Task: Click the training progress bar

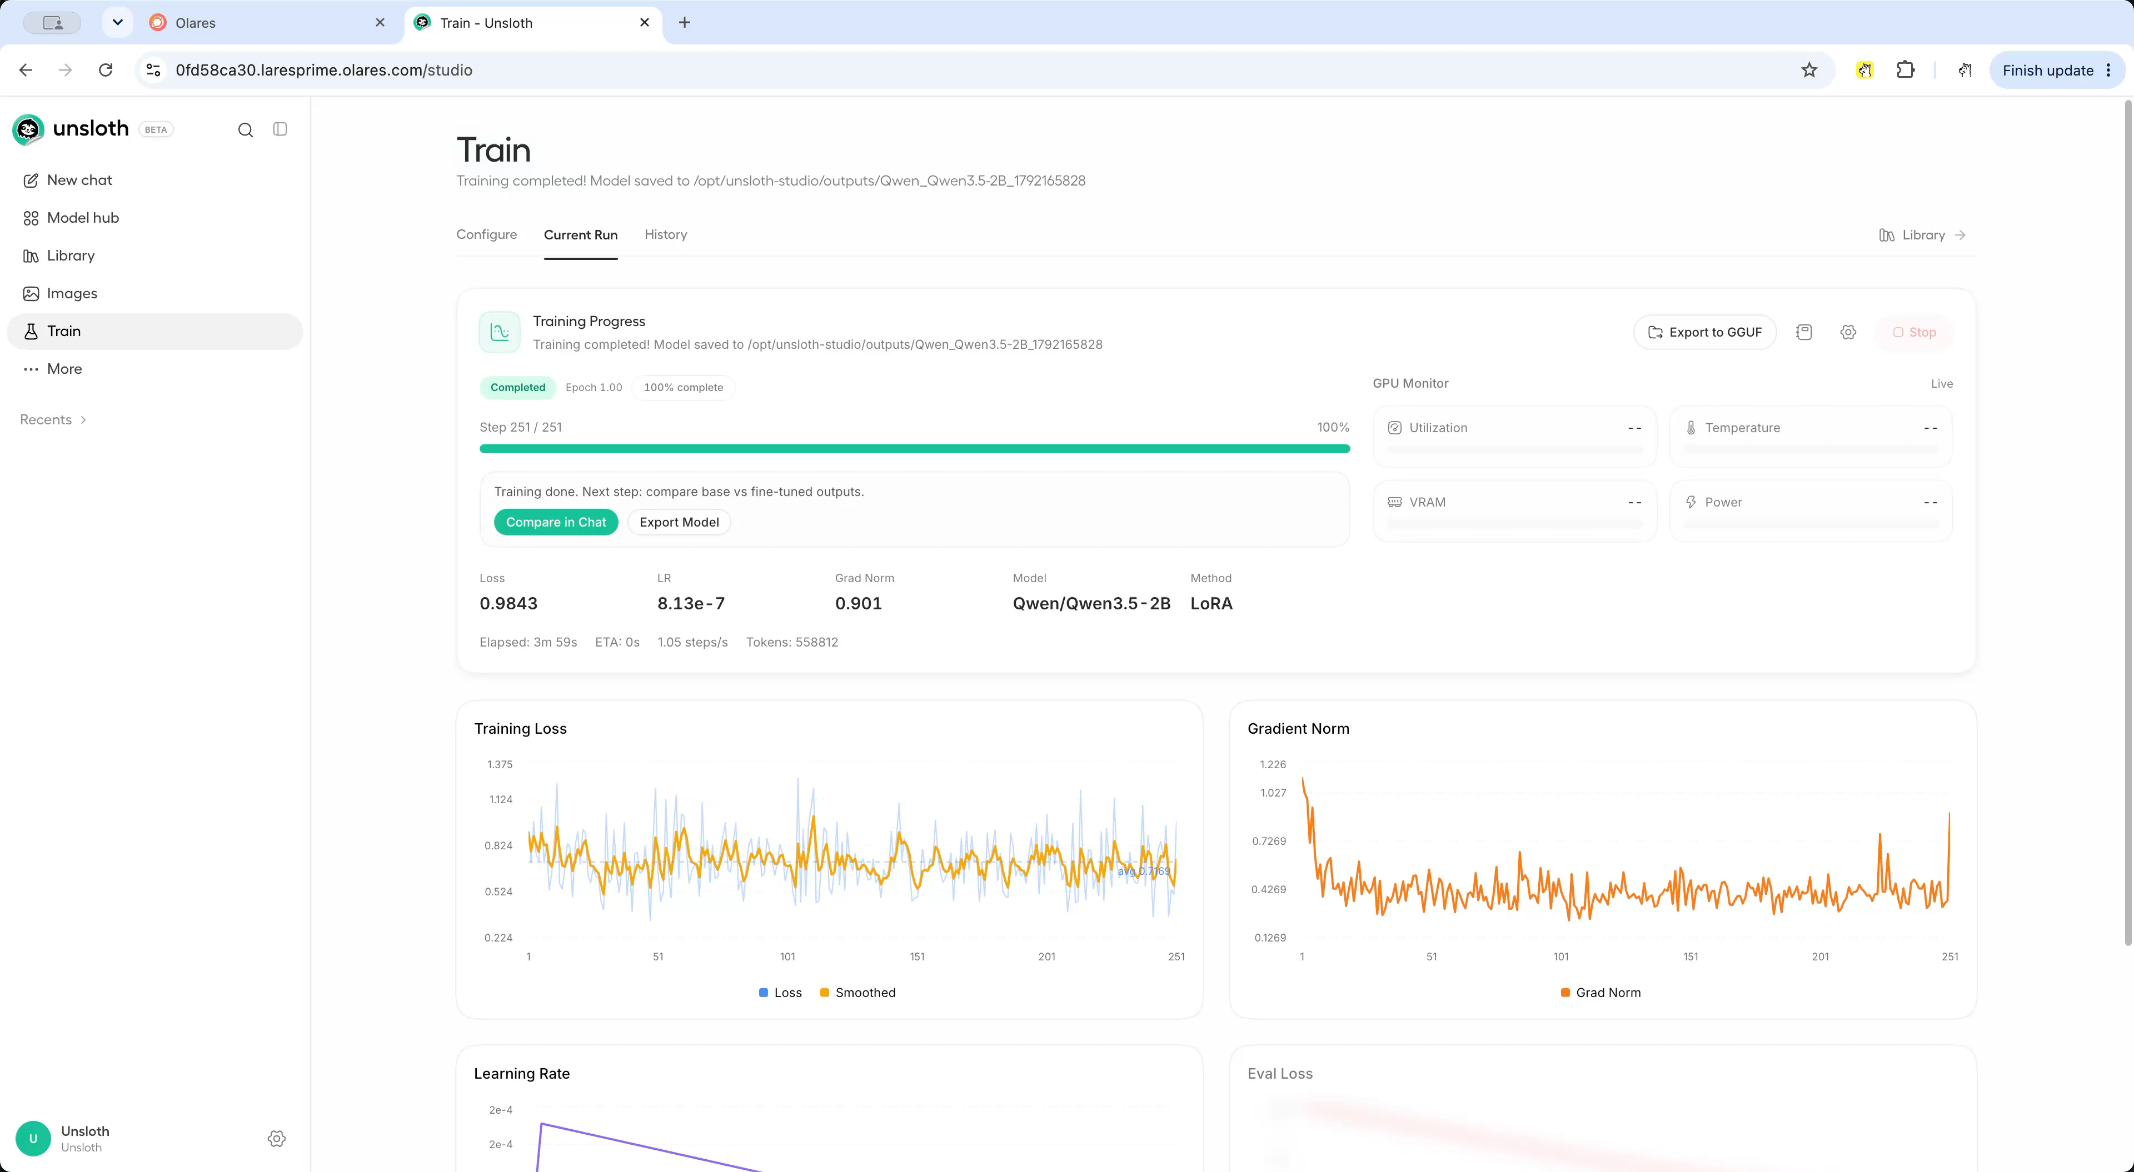Action: [x=915, y=449]
